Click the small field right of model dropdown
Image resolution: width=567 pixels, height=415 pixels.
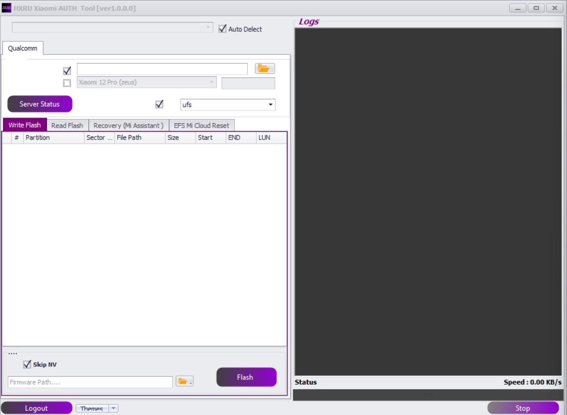tap(248, 83)
